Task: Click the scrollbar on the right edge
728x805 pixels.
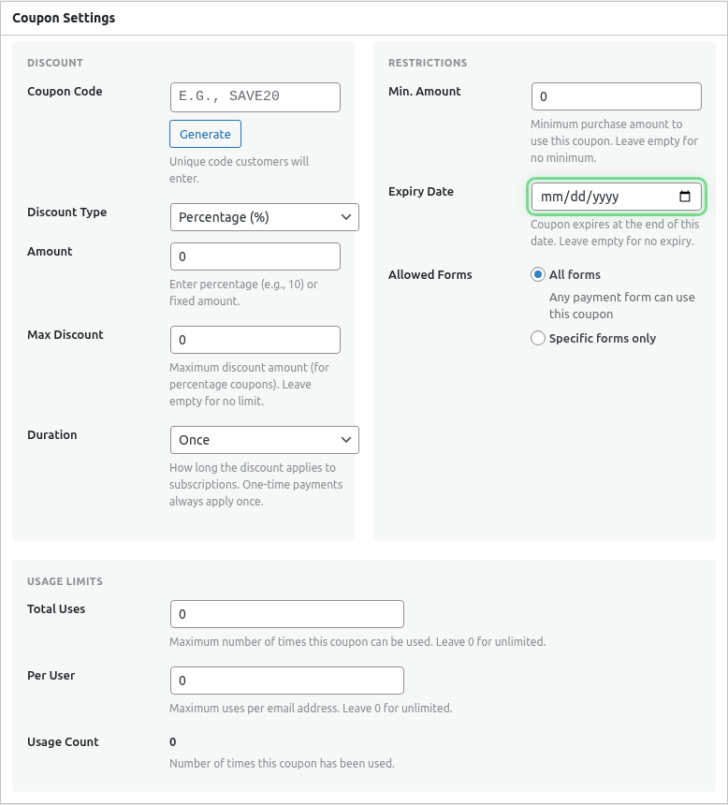Action: pos(723,402)
